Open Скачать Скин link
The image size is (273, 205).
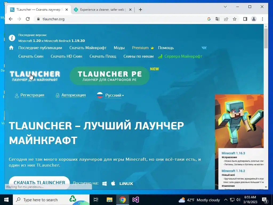click(31, 56)
